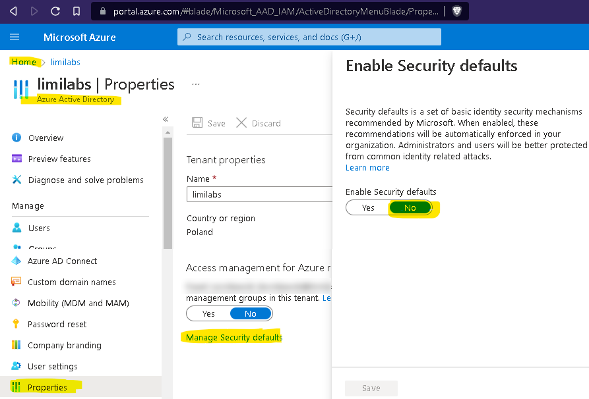Click the browser address bar URL

tap(276, 11)
